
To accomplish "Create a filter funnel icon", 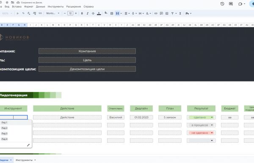I will [173, 14].
